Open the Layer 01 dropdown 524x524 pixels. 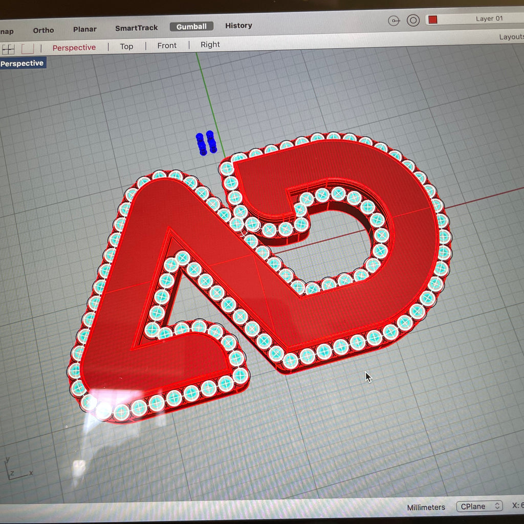pyautogui.click(x=489, y=19)
